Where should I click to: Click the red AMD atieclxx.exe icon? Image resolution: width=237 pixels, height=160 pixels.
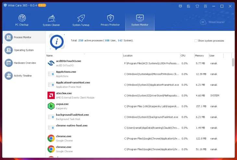(x=51, y=95)
